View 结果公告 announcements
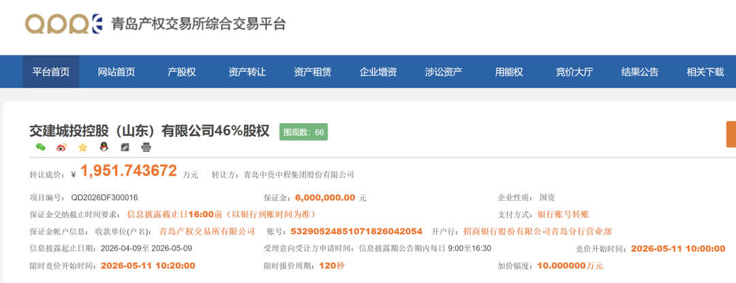736x283 pixels. click(640, 72)
